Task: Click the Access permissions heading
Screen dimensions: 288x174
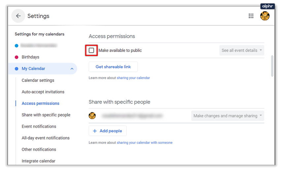Action: pos(112,36)
